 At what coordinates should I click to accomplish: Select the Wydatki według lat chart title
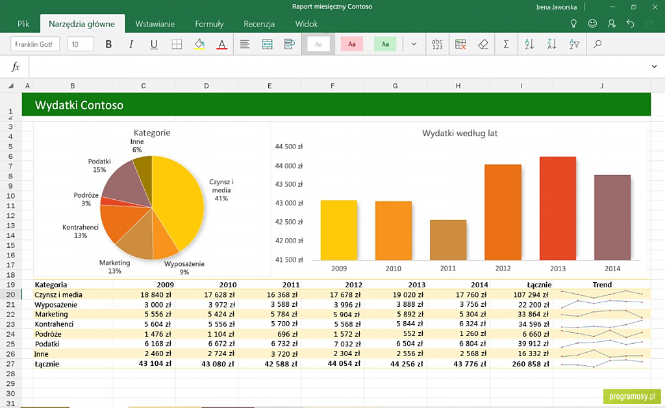460,133
